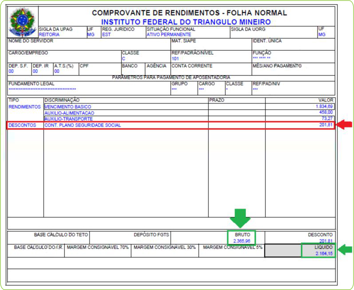354x290 pixels.
Task: Click the 'BASE CÁLCULO DO TETO' label
Action: 61,235
